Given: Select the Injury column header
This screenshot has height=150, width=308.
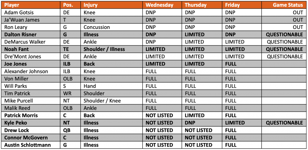Looking at the screenshot, I should pyautogui.click(x=90, y=5).
